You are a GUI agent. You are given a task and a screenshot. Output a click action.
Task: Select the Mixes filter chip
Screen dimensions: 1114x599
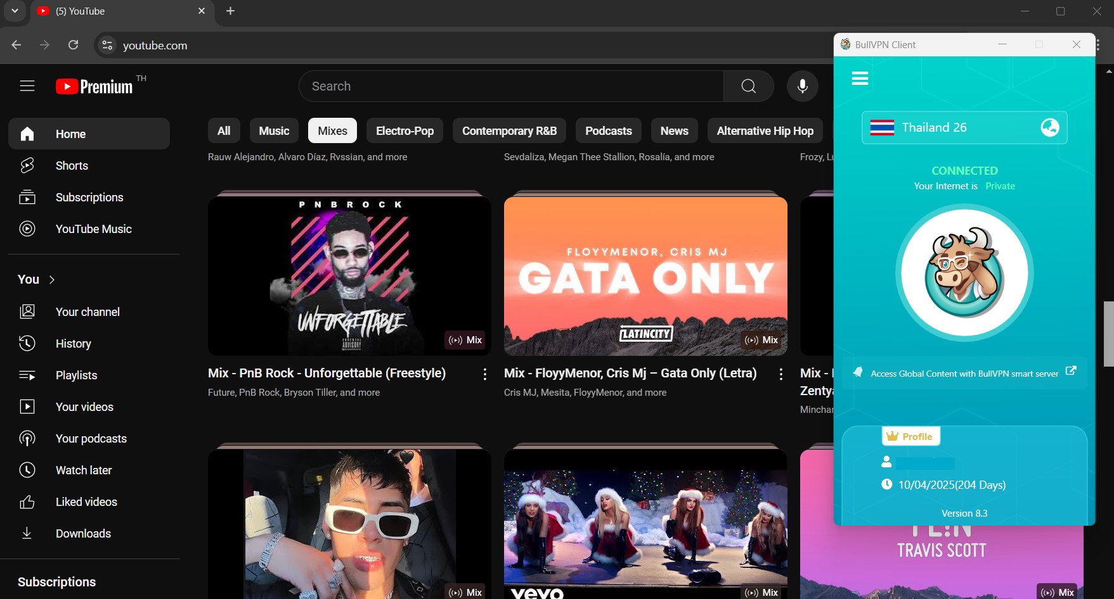333,131
